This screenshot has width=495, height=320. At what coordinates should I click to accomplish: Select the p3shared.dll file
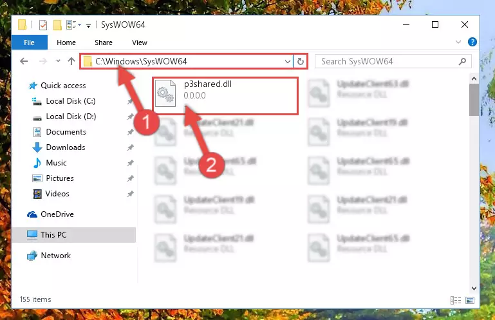[225, 96]
